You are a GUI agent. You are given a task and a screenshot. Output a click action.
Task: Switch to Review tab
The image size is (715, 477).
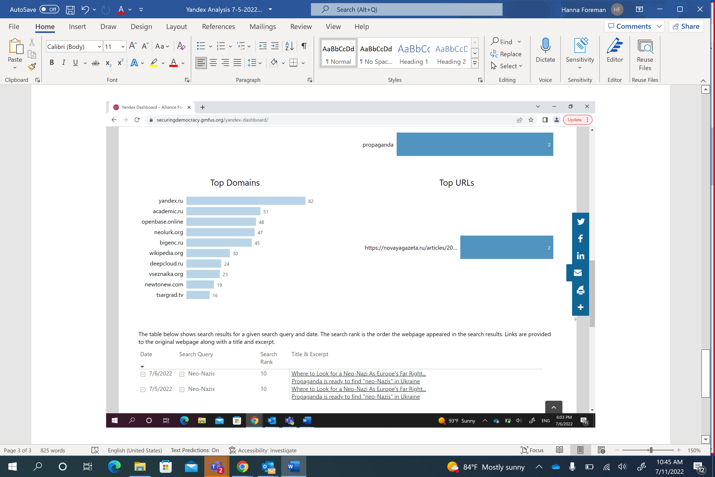click(x=301, y=27)
